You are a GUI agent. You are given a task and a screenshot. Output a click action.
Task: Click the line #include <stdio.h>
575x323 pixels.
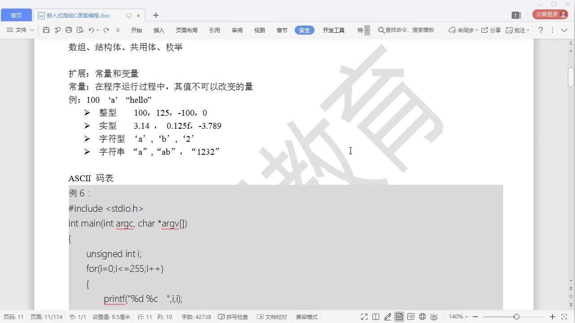[106, 208]
